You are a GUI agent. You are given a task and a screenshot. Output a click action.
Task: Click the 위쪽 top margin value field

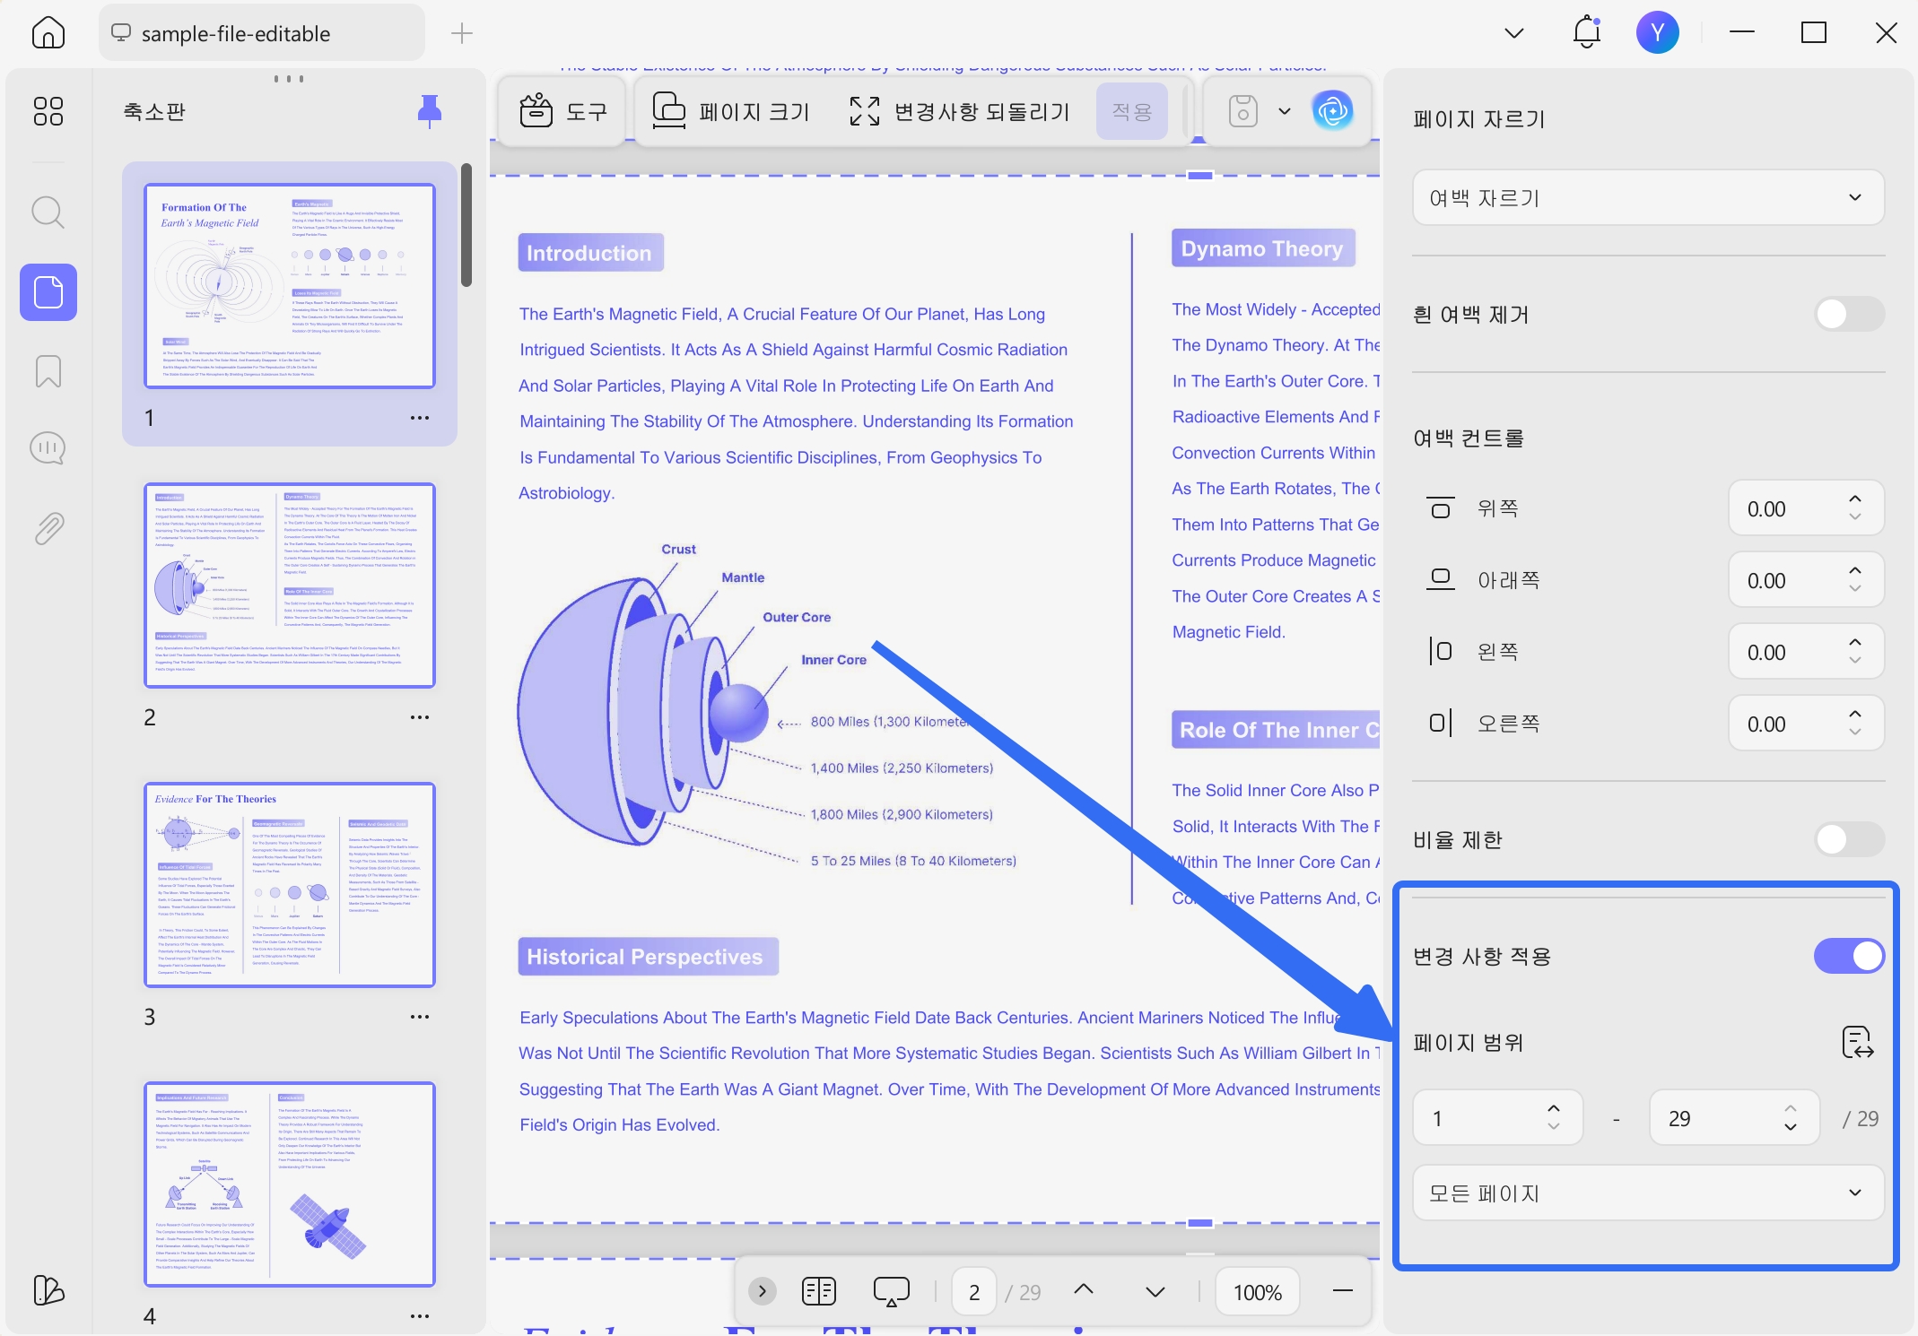coord(1787,508)
